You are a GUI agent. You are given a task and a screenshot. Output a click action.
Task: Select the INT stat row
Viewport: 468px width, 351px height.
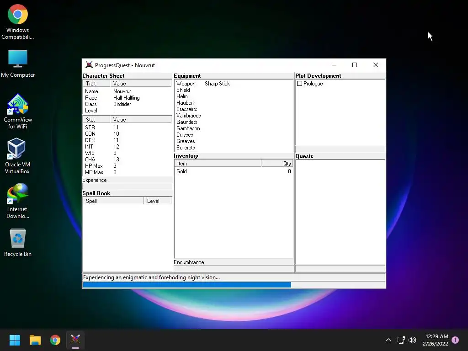click(127, 147)
